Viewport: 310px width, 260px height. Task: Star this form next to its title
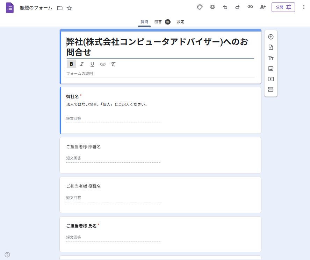pyautogui.click(x=70, y=8)
